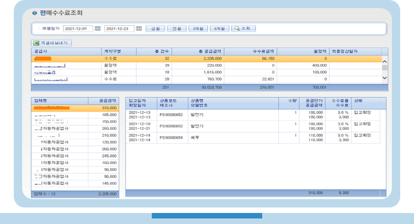414x224 pixels.
Task: Click the 입고일자 확정일자 column header
Action: pos(141,103)
